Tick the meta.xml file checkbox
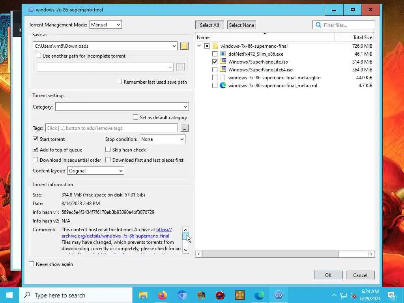The width and height of the screenshot is (404, 303). point(215,85)
